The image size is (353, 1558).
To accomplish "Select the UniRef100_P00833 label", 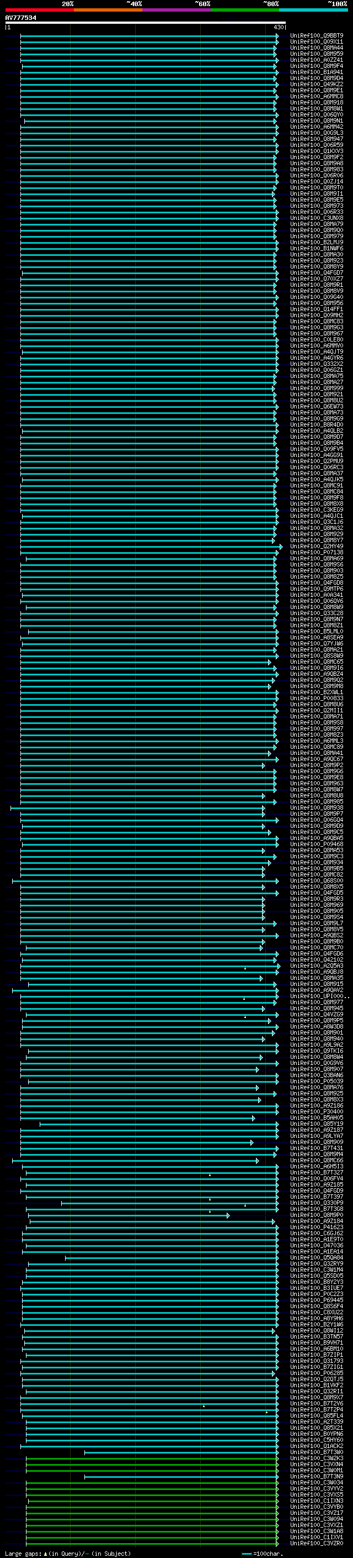I will tap(316, 699).
